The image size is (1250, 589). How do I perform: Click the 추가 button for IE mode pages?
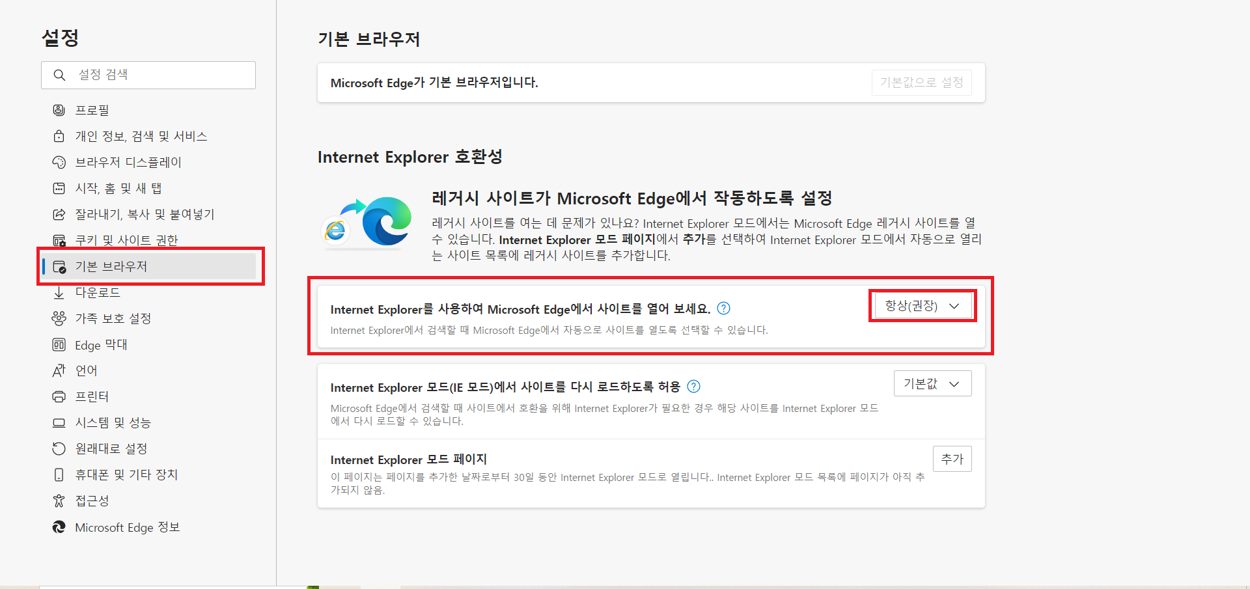click(x=952, y=459)
